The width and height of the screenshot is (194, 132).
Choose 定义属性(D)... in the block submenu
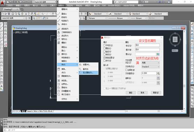click(89, 73)
